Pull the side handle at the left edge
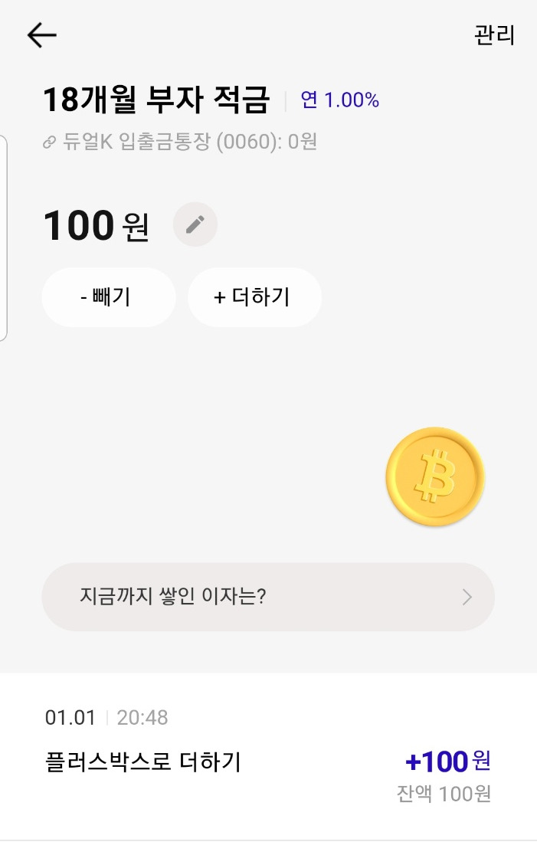 point(3,237)
